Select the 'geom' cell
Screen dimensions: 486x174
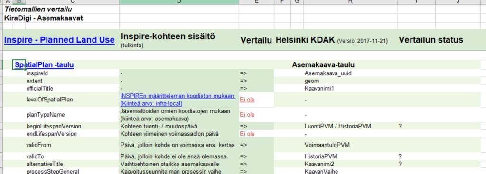[312, 81]
